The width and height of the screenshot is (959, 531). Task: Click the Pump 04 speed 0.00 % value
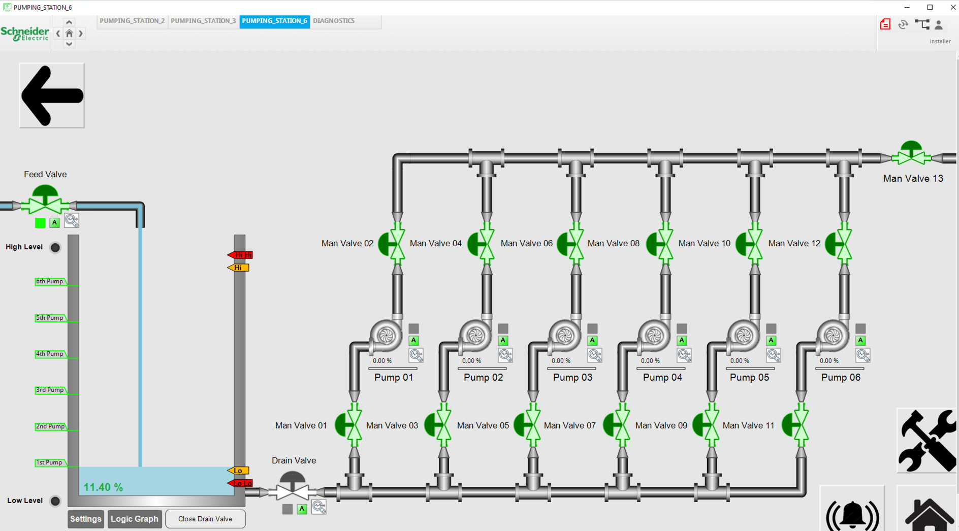tap(650, 361)
